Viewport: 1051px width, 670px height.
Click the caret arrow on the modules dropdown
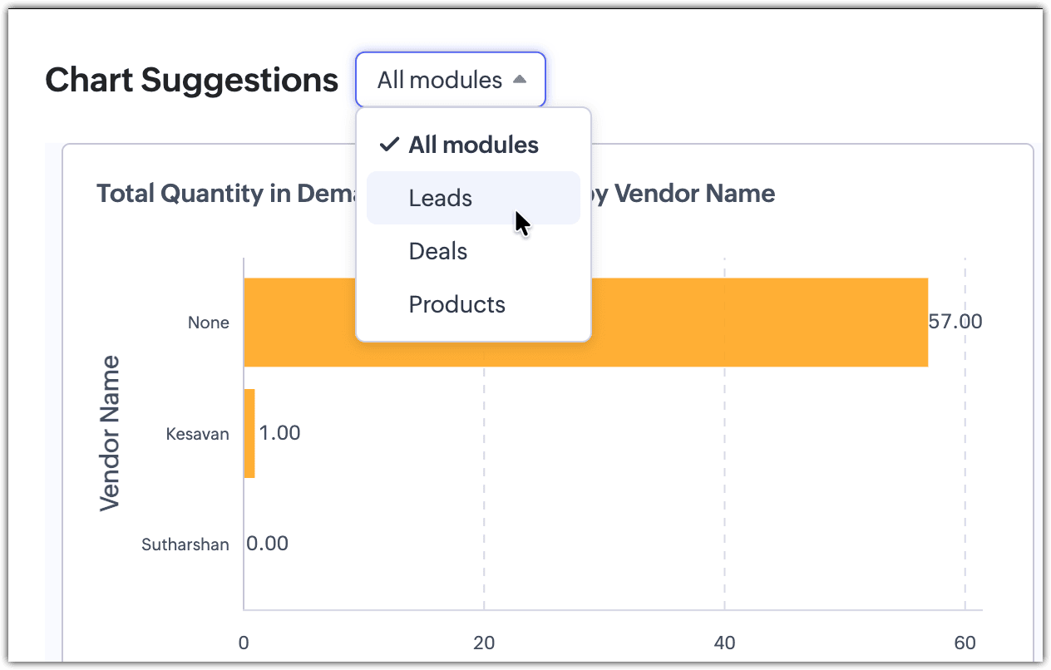coord(520,80)
